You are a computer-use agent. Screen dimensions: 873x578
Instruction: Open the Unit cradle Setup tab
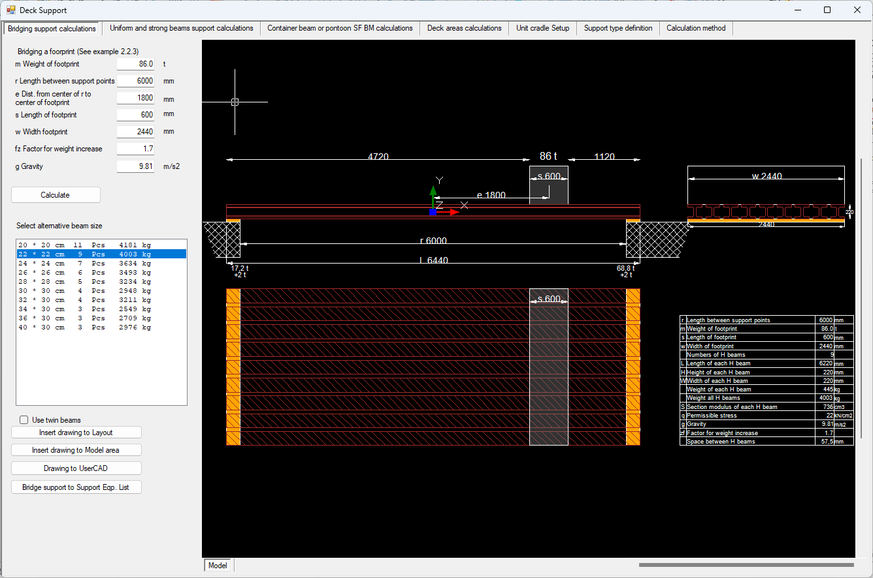[543, 28]
